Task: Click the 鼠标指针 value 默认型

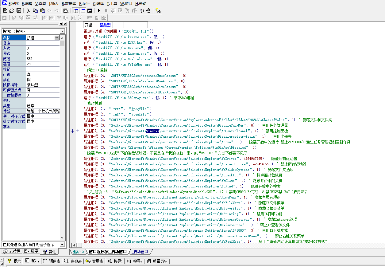Action: point(43,85)
